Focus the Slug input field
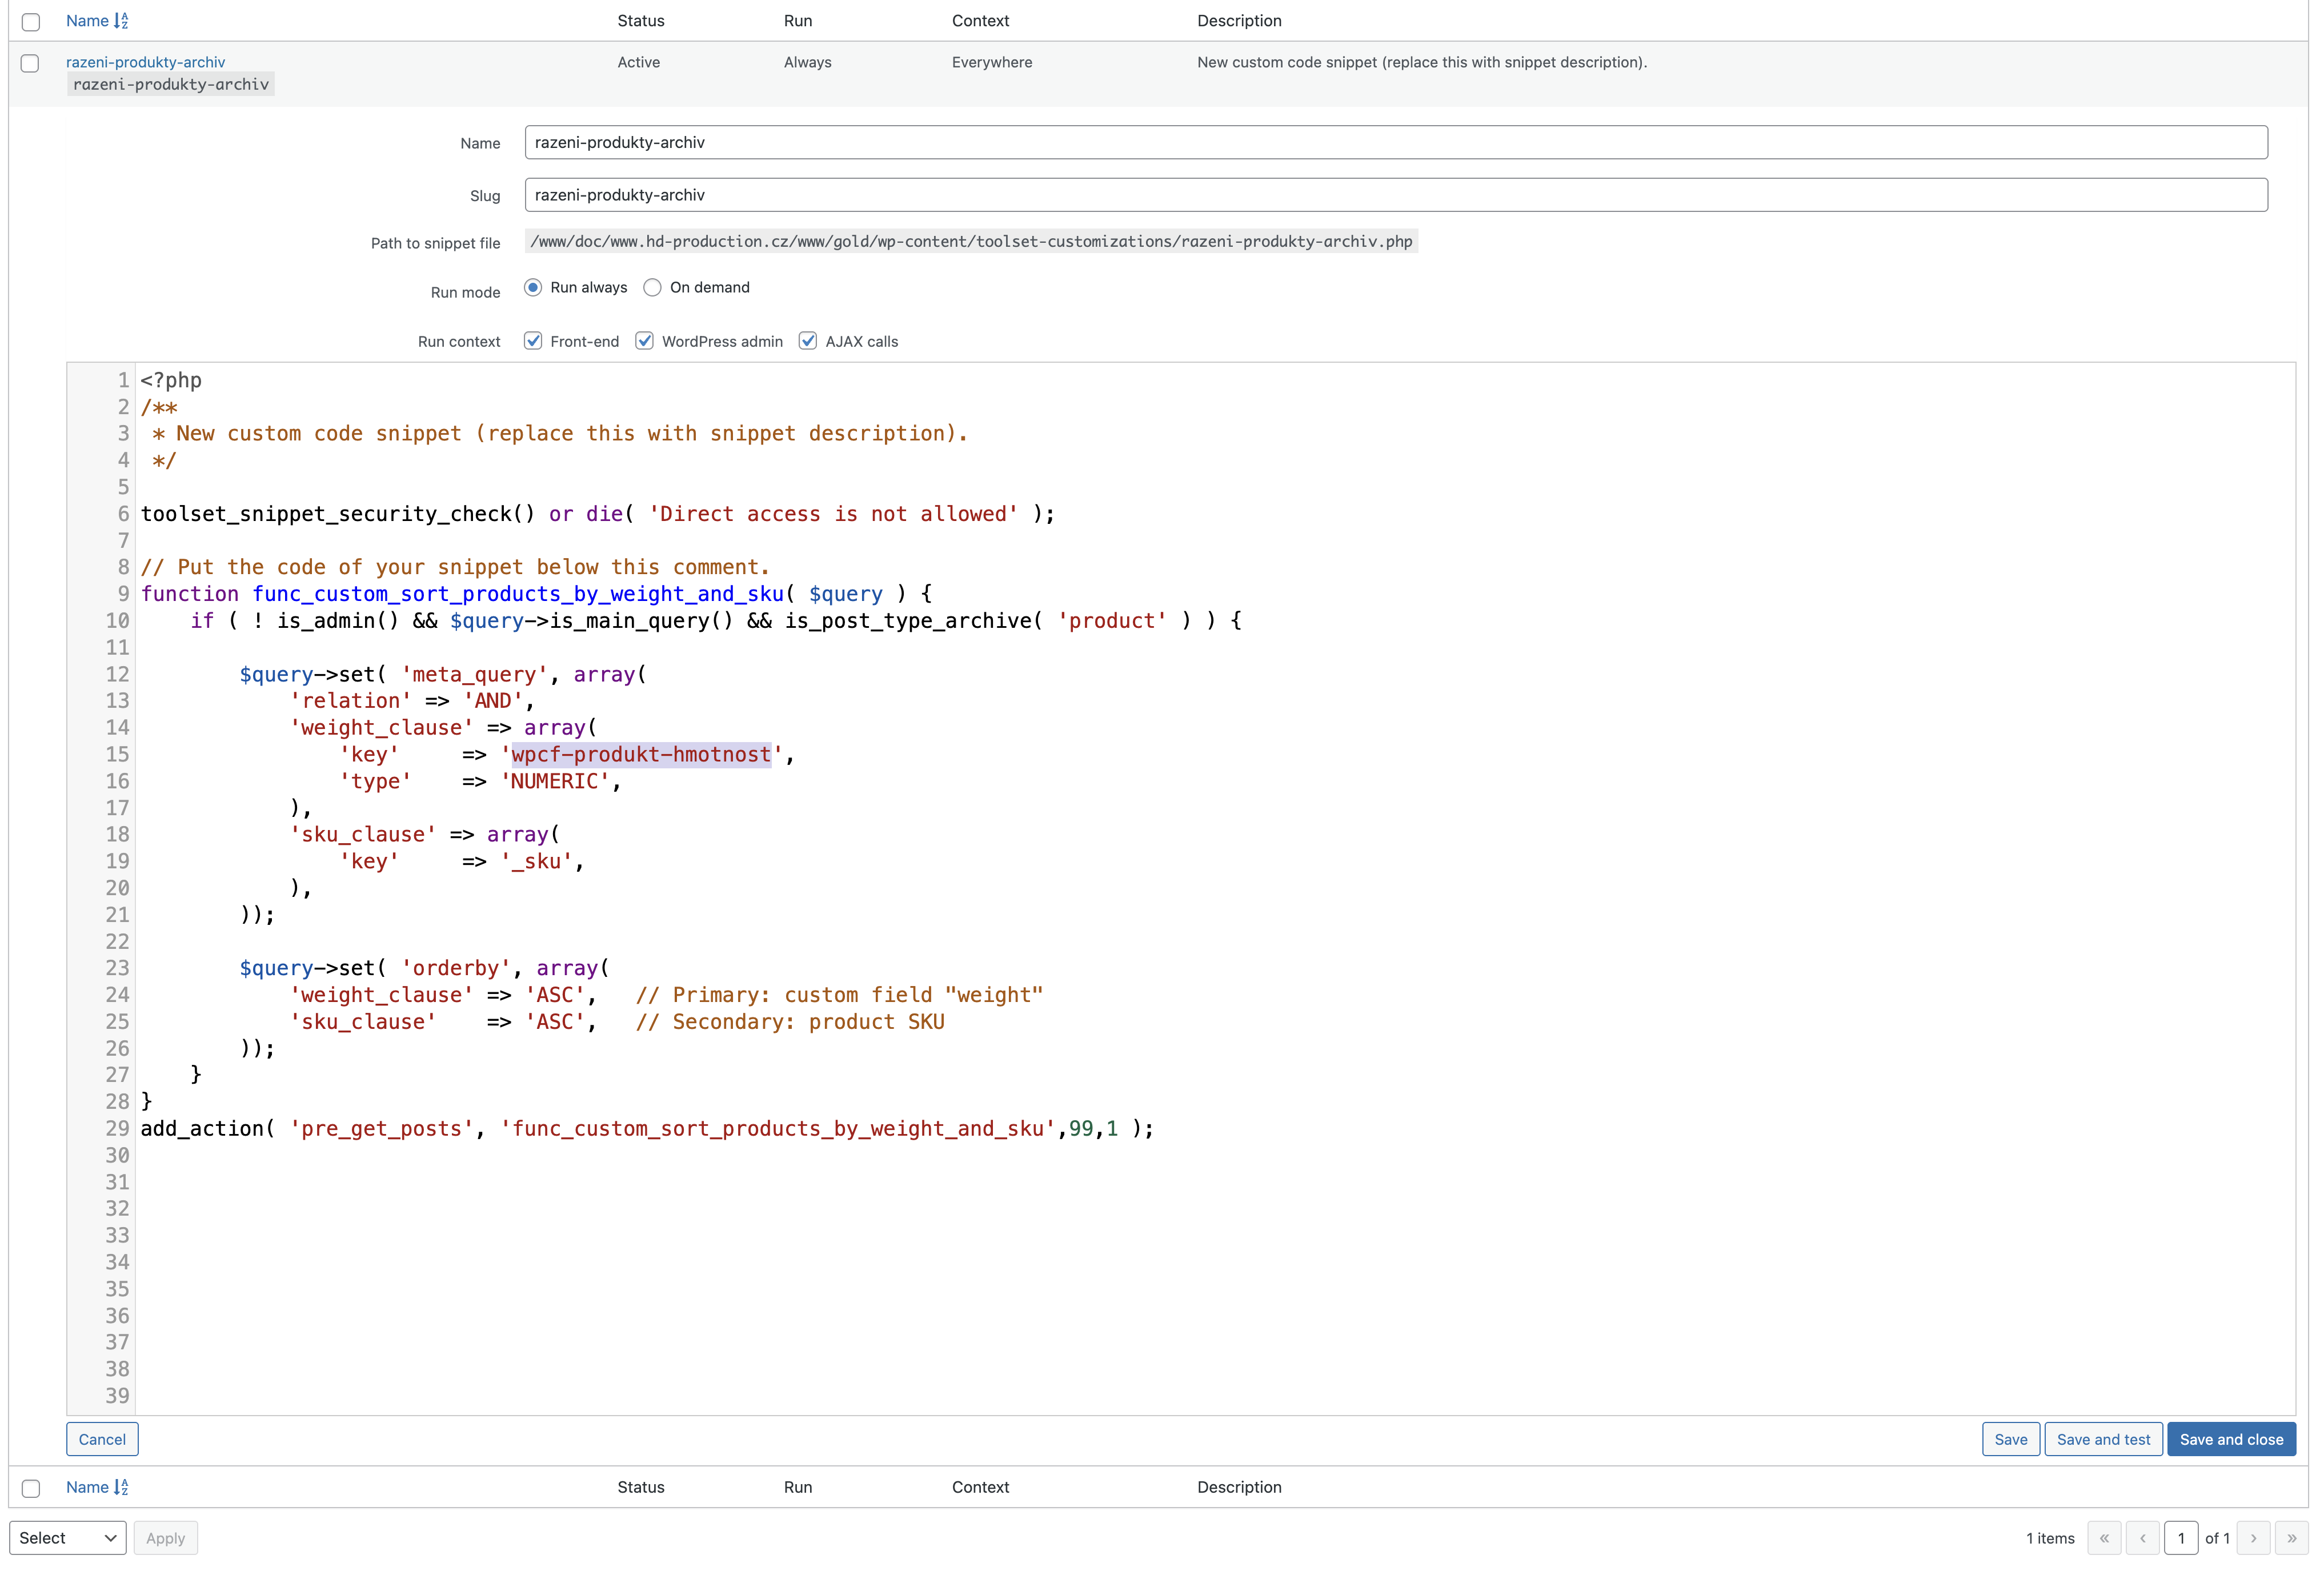2324x1571 pixels. point(1396,195)
